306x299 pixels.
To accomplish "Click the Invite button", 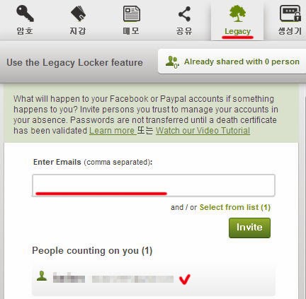I will 249,228.
